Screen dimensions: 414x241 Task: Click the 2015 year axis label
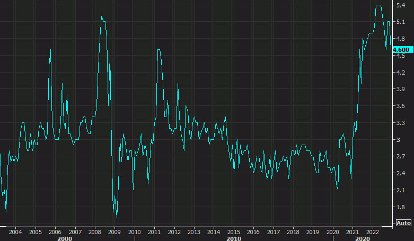click(234, 232)
